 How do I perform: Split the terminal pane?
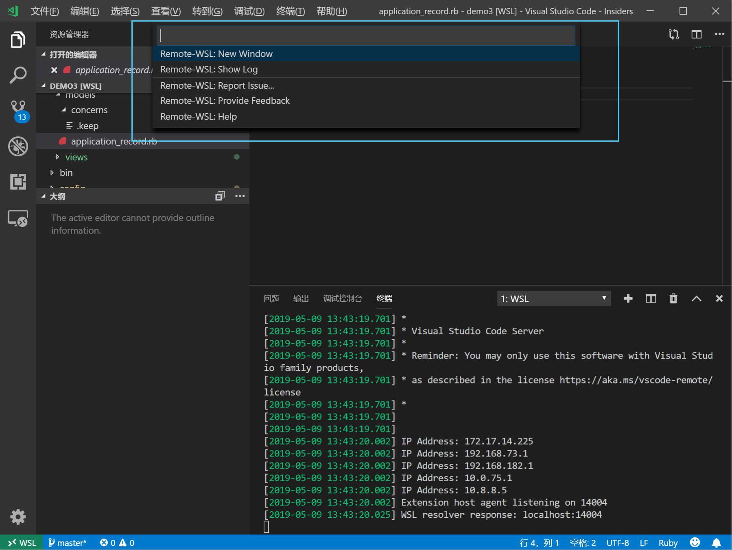[x=651, y=298]
